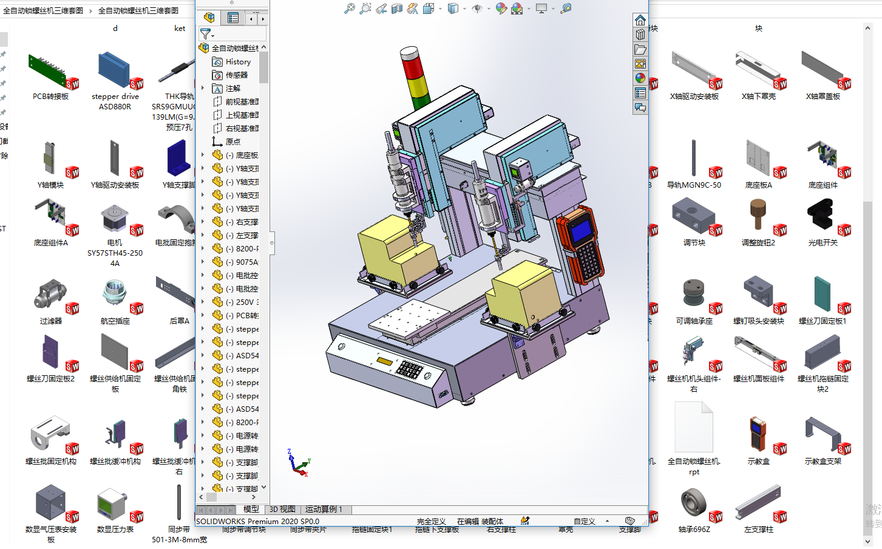Select the 右视基准面 plane in the tree
882x549 pixels.
click(236, 129)
